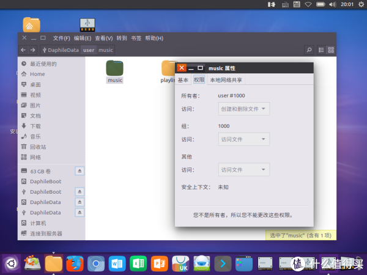Open PowerPoint from the dock

160,263
